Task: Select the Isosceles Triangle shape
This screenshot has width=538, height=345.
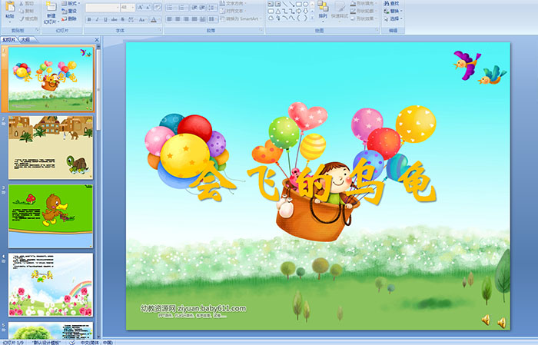Action: (277, 11)
